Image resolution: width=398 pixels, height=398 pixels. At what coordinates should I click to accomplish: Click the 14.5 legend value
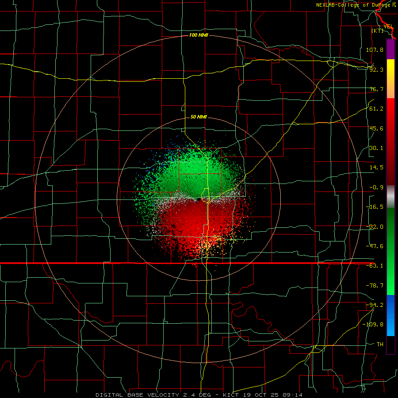click(x=376, y=168)
